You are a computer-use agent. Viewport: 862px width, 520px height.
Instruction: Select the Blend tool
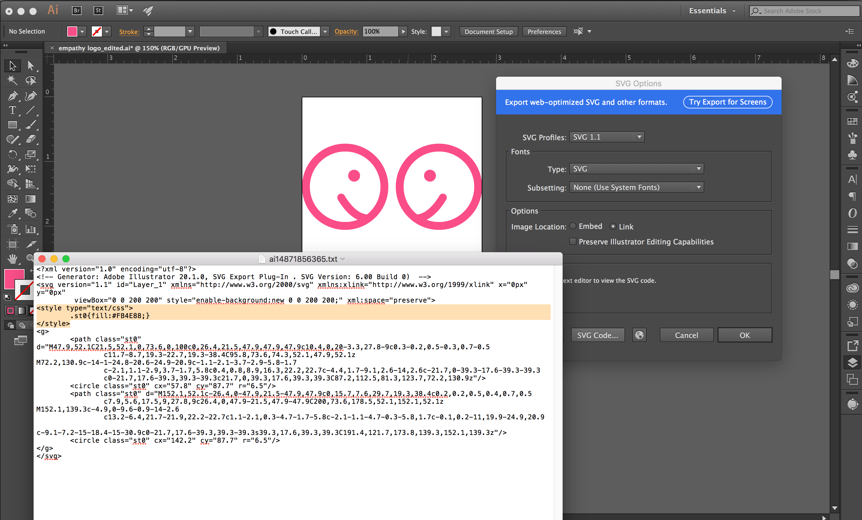(x=31, y=213)
